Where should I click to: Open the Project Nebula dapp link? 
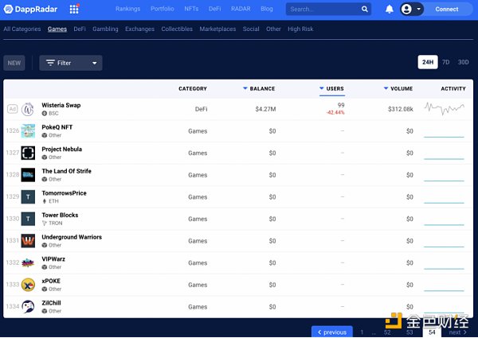(x=61, y=149)
